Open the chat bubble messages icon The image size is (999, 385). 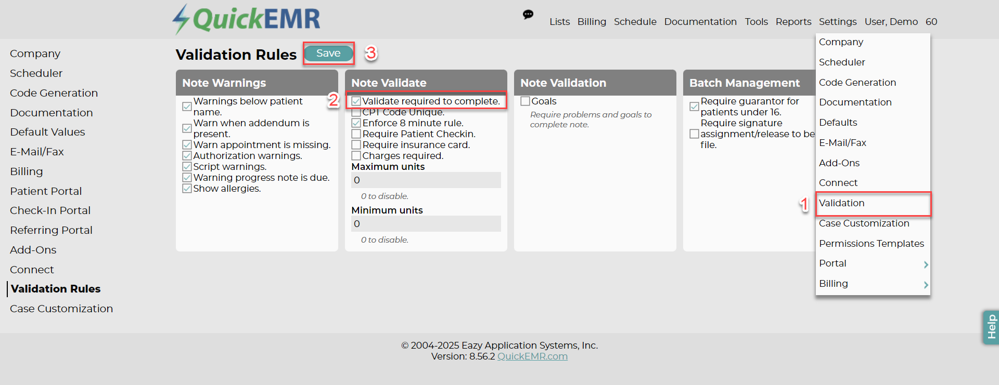coord(528,15)
